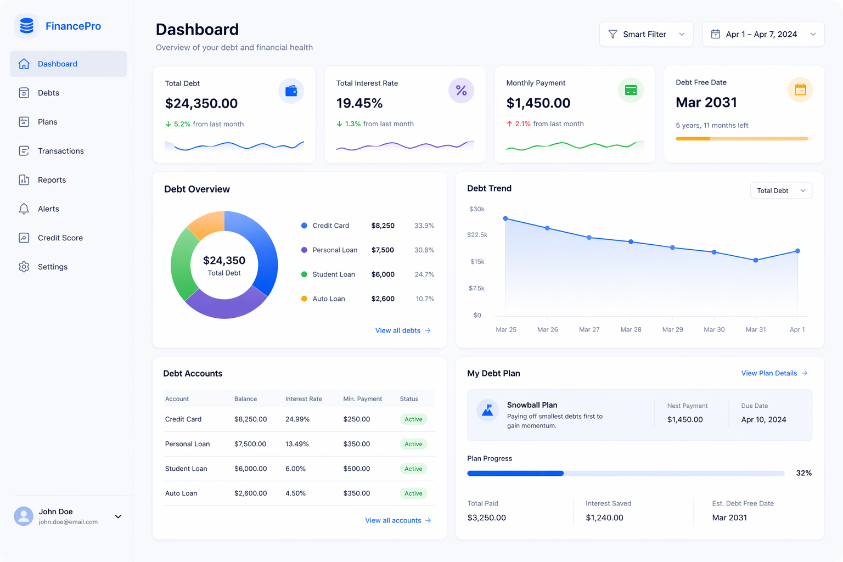Click the Balance column header
This screenshot has height=562, width=843.
click(x=245, y=399)
